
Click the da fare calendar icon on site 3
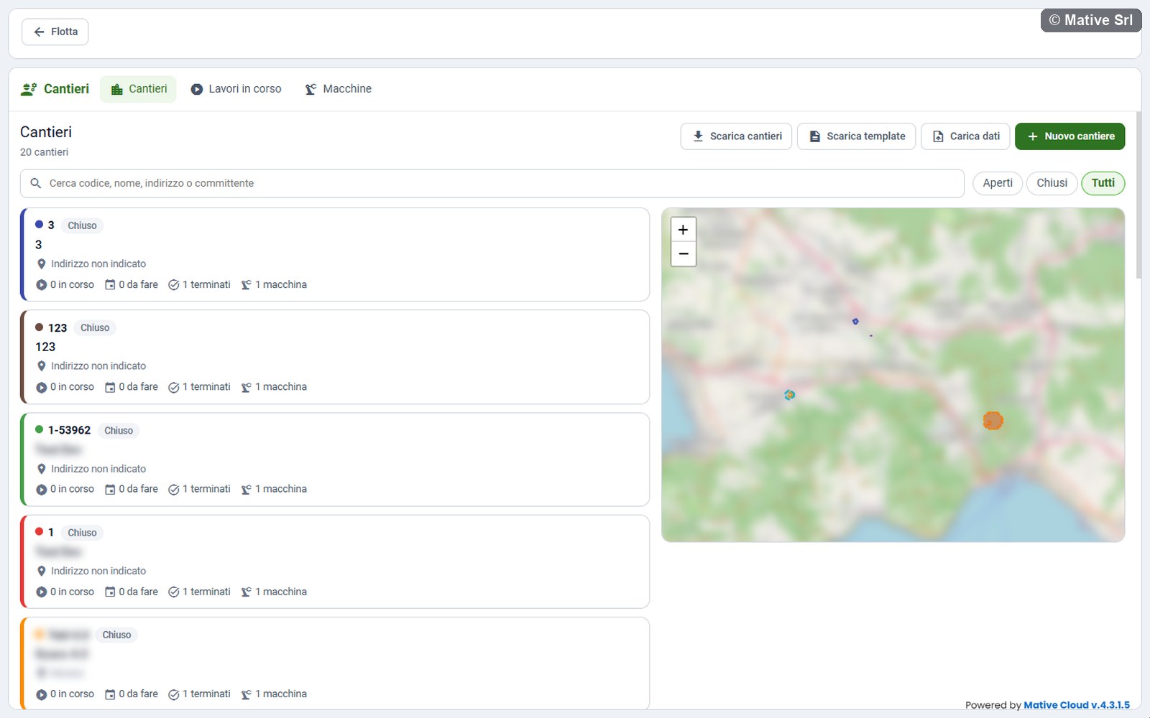point(110,285)
